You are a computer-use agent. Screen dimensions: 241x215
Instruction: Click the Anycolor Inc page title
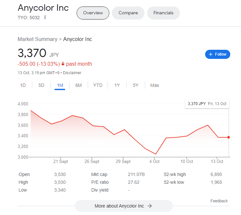[43, 8]
